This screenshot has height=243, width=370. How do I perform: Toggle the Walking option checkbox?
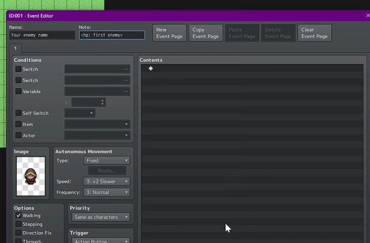[x=19, y=216]
